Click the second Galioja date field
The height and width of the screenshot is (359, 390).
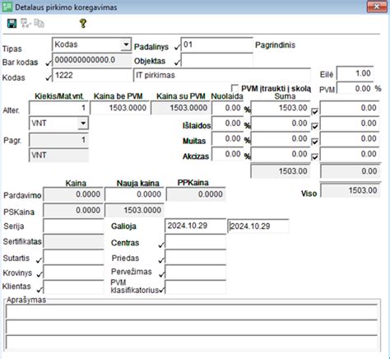point(258,226)
